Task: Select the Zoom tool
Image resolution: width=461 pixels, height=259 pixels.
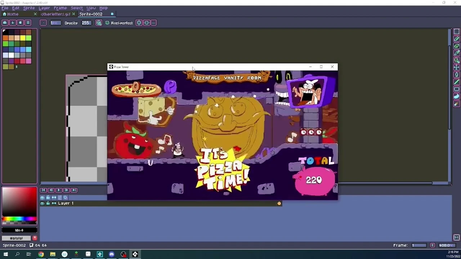Action: [457, 60]
